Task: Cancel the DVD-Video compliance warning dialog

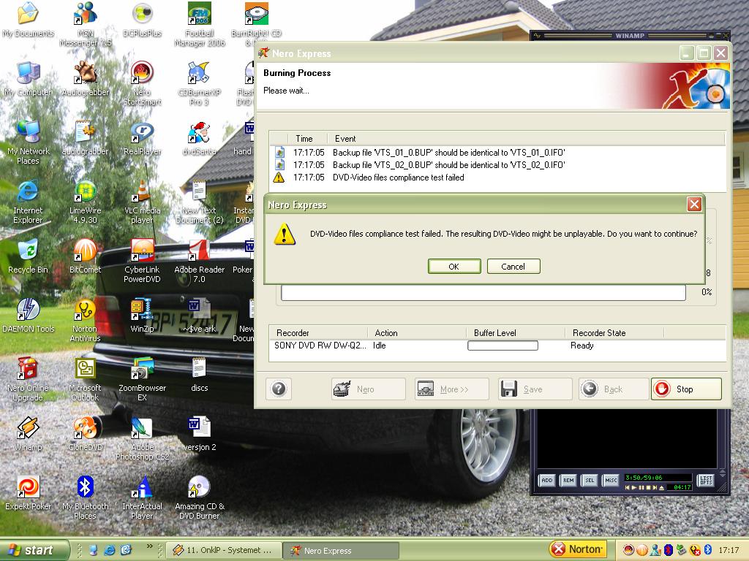Action: (x=513, y=266)
